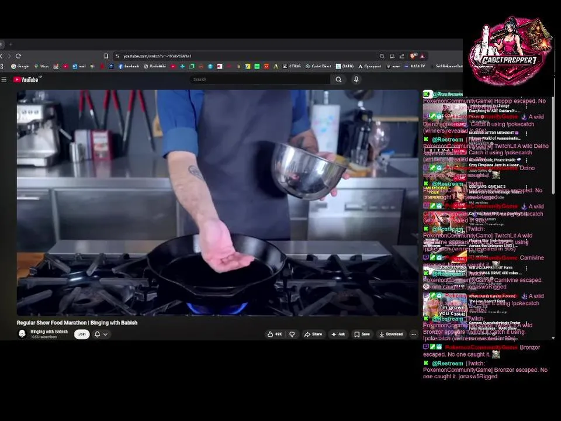Open the Google bookmark
Image resolution: width=561 pixels, height=421 pixels.
(x=20, y=66)
